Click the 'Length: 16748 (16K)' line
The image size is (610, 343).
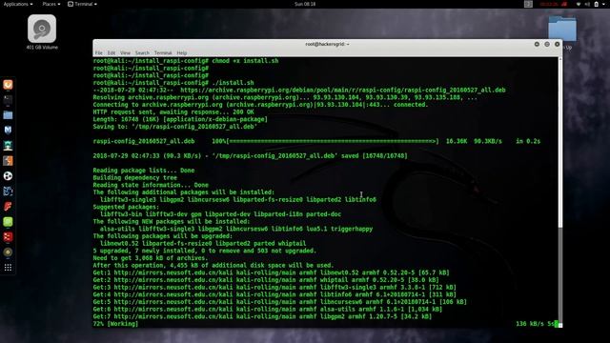click(180, 119)
